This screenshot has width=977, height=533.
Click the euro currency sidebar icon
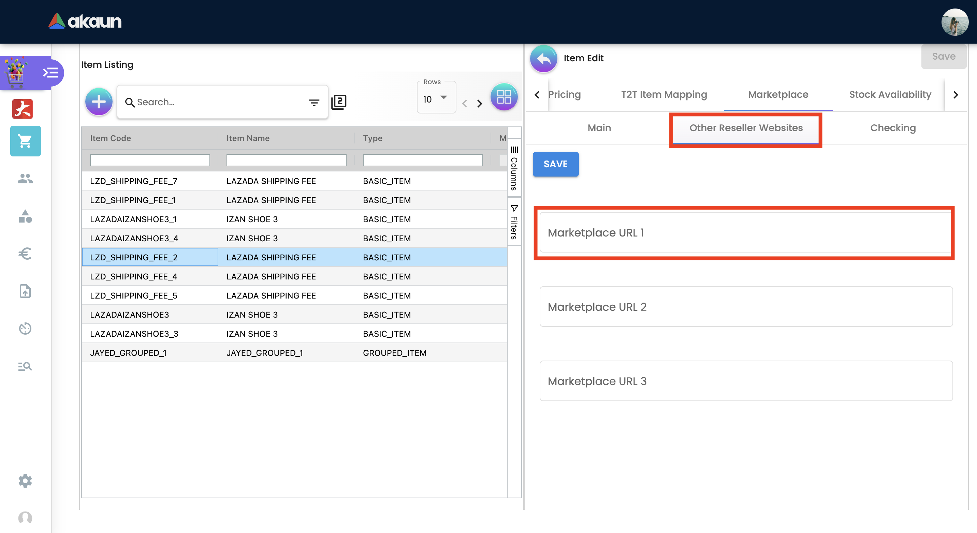[25, 254]
